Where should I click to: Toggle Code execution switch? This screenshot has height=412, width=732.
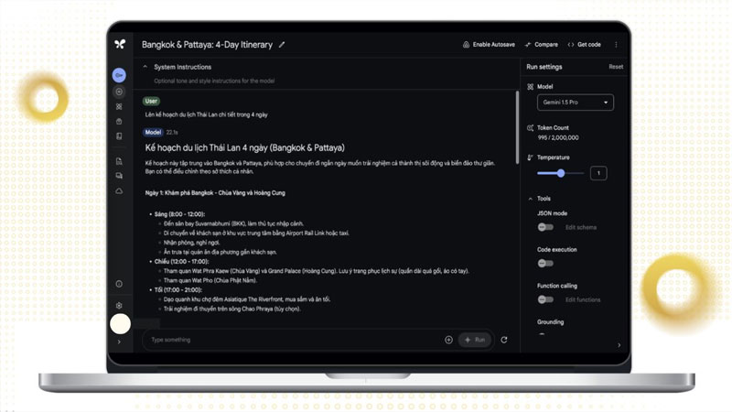click(x=545, y=264)
